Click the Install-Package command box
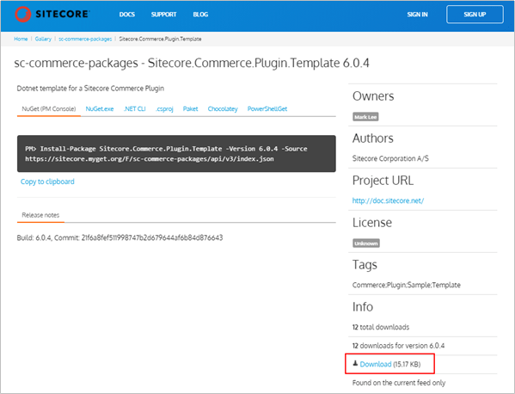Viewport: 515px width, 394px height. coord(176,153)
